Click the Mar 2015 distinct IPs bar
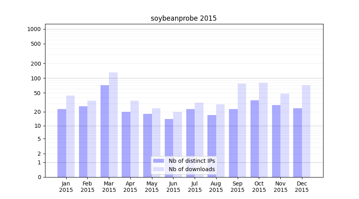This screenshot has width=359, height=199. tap(105, 131)
